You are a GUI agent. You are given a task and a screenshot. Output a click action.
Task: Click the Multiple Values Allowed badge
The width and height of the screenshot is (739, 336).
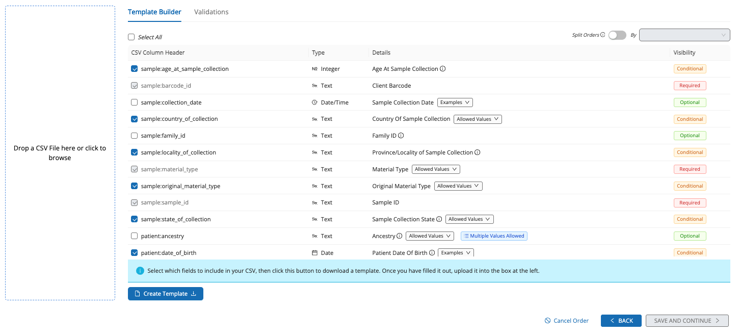(494, 236)
